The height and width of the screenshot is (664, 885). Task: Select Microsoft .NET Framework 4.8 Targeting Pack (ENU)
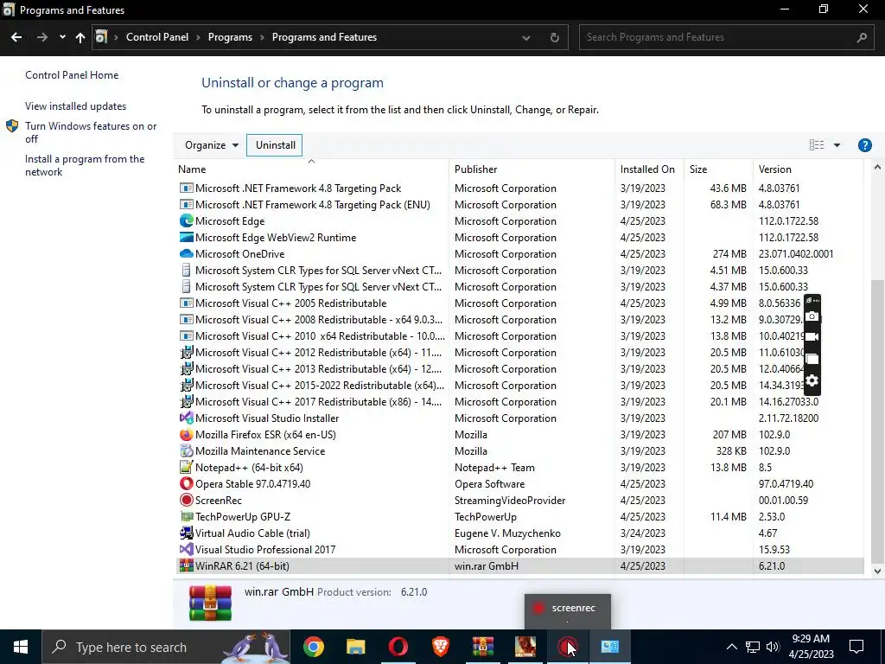tap(519, 205)
